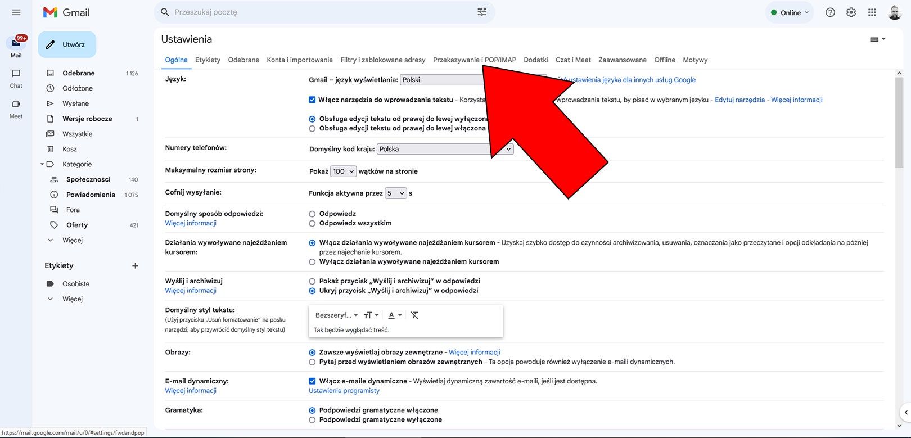Open Więcej informacji link beside external images
This screenshot has width=911, height=438.
pyautogui.click(x=475, y=352)
